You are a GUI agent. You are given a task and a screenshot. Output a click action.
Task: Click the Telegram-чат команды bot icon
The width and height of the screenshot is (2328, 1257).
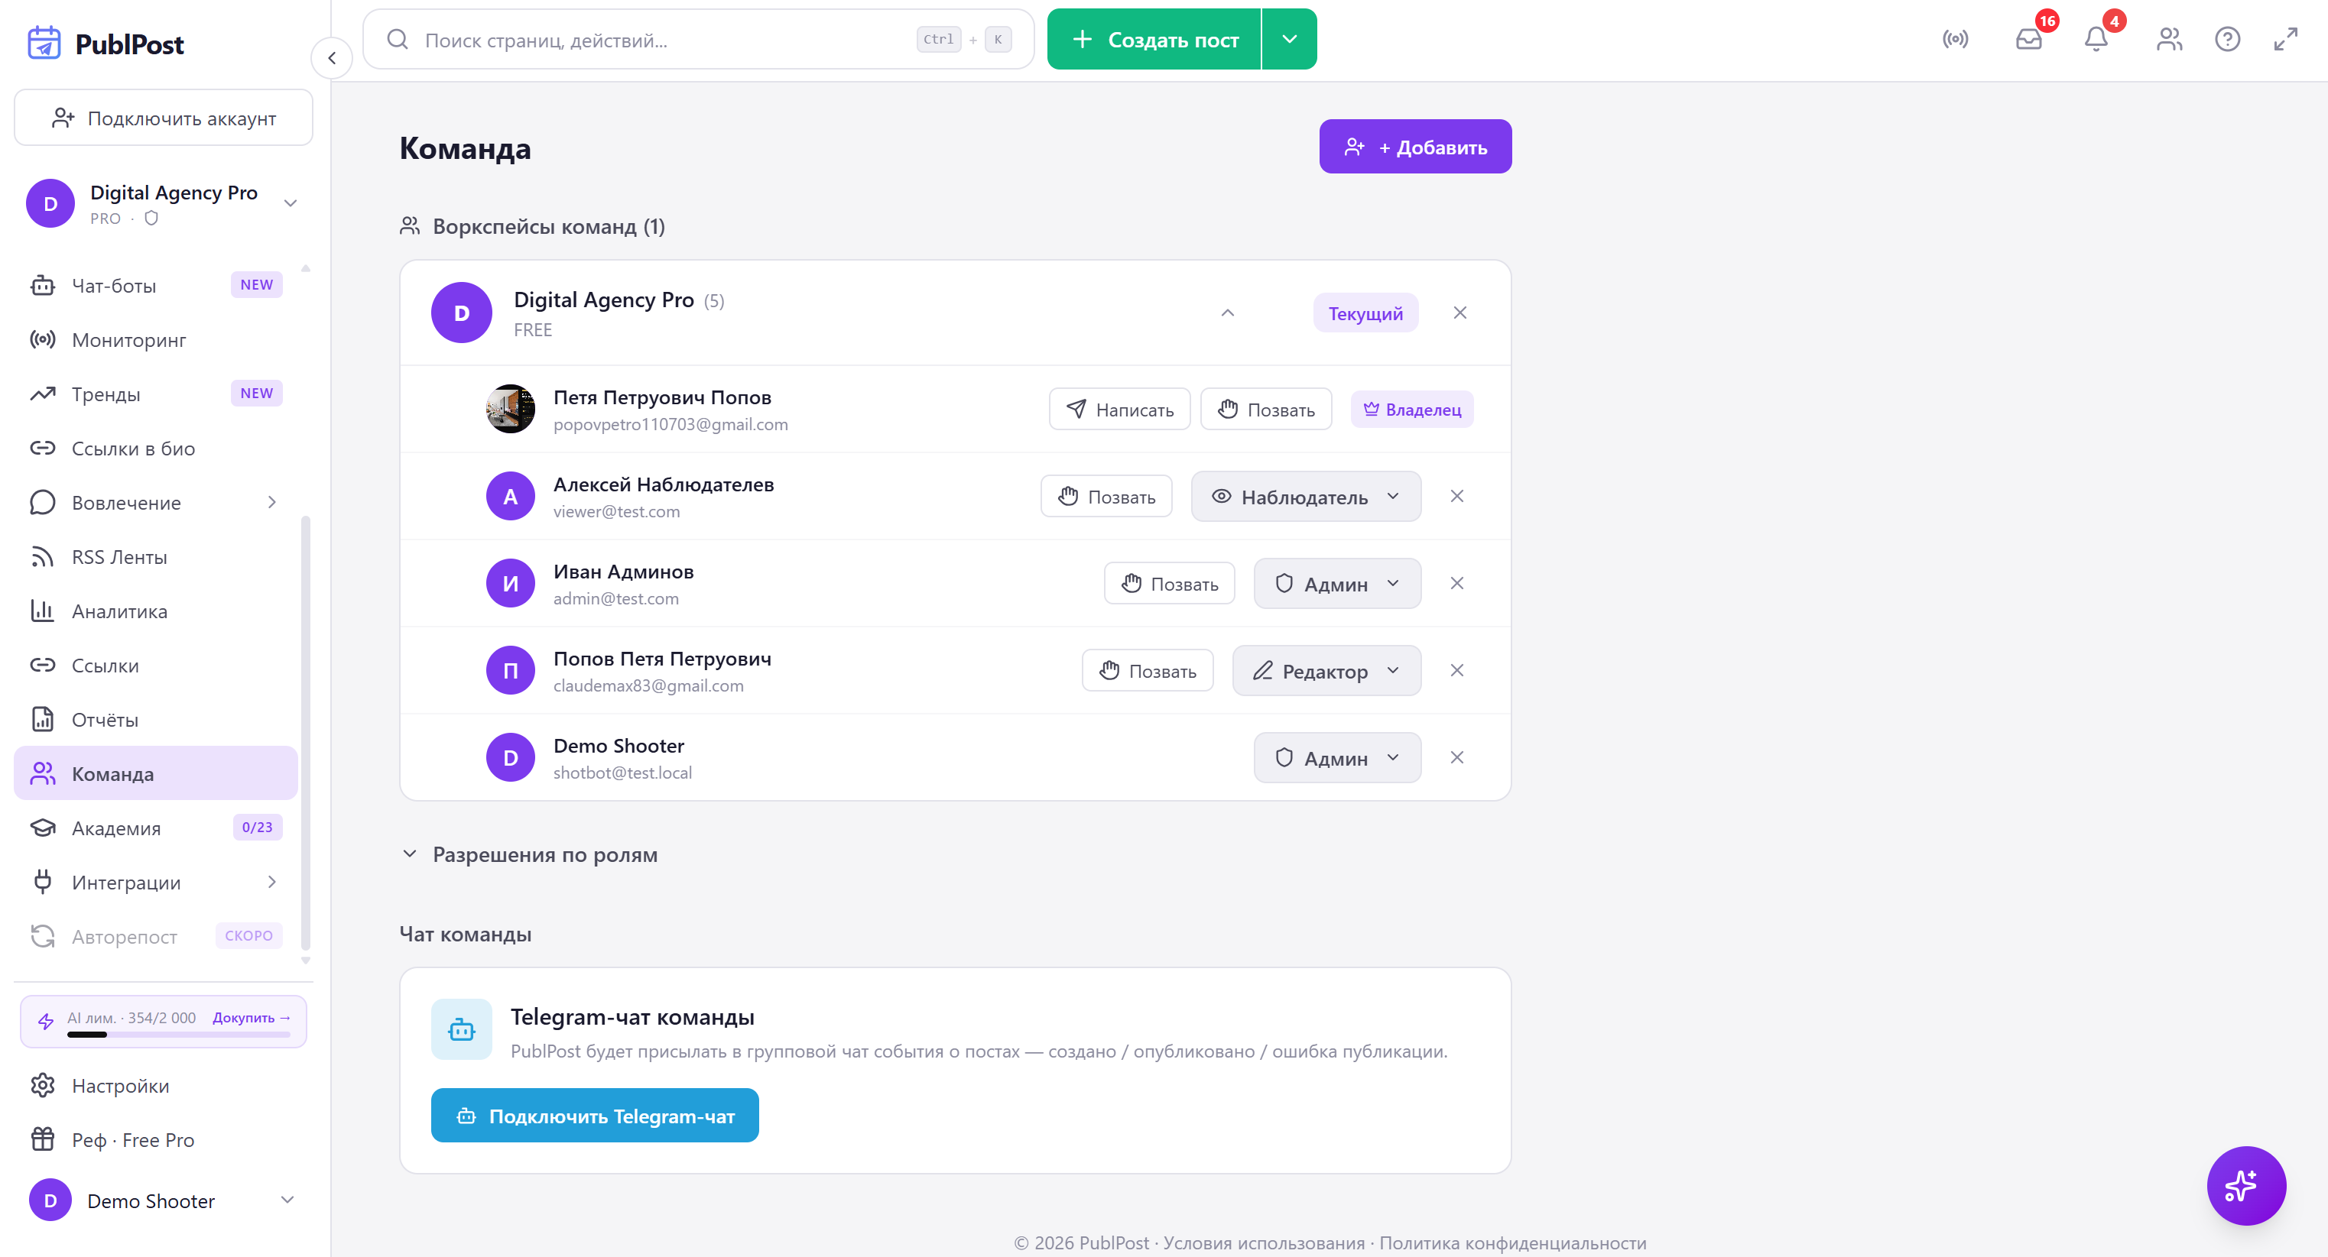pyautogui.click(x=462, y=1029)
